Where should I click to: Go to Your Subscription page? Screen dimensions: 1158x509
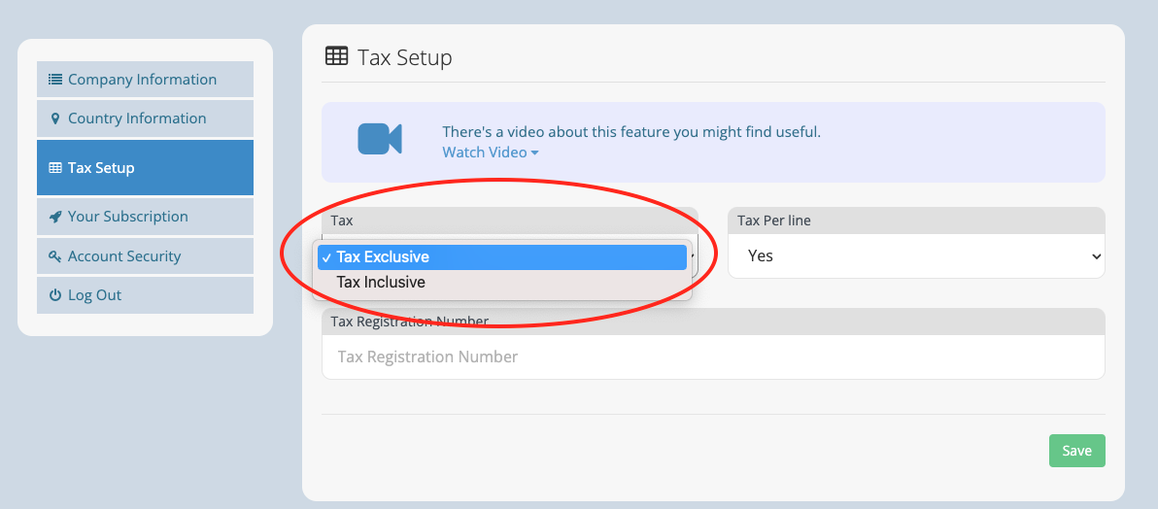[145, 217]
